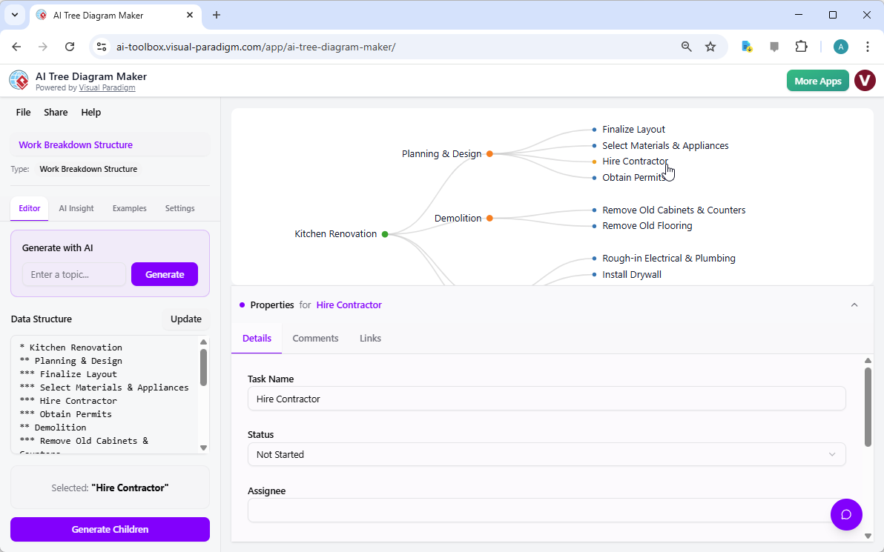Screen dimensions: 884x552
Task: Open the Status dropdown showing Not Started
Action: coord(547,454)
